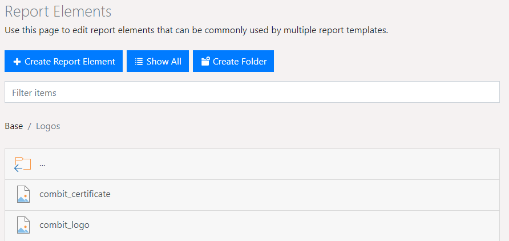Click the breadcrumb slash separator
Screen dimensions: 509x241
click(30, 126)
